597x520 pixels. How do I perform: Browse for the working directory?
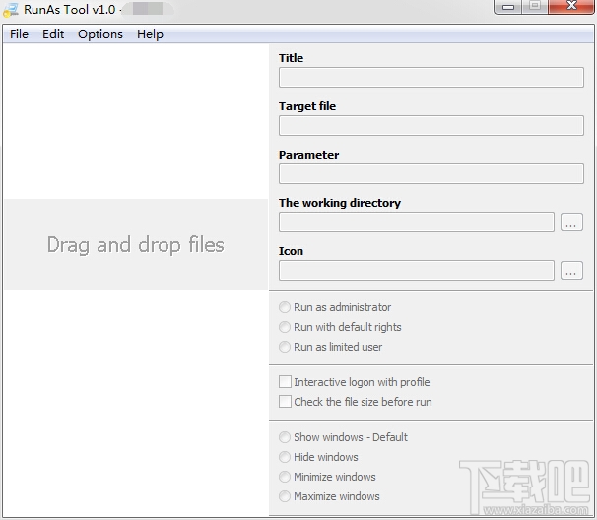point(571,223)
